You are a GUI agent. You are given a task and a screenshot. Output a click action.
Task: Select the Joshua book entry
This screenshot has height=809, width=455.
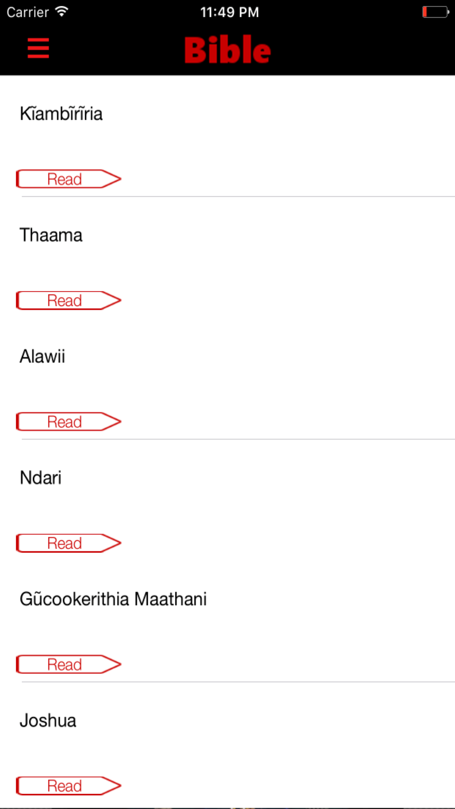coord(48,721)
